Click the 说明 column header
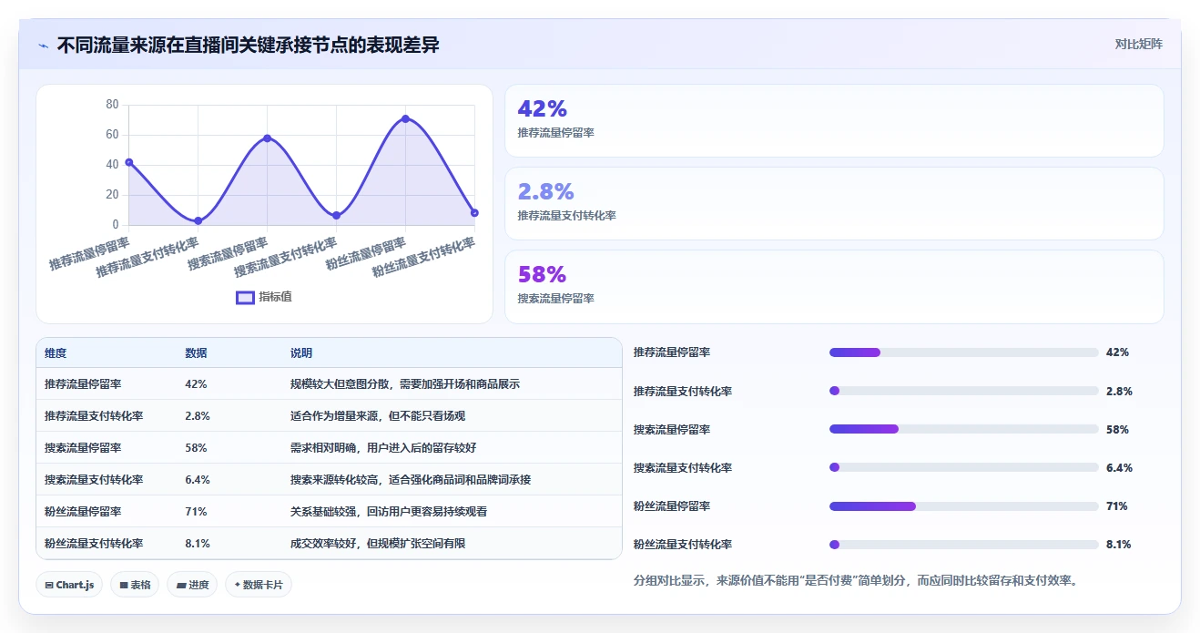This screenshot has height=633, width=1200. click(x=301, y=353)
